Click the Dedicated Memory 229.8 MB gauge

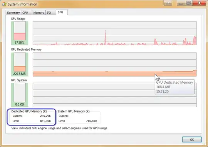click(20, 64)
